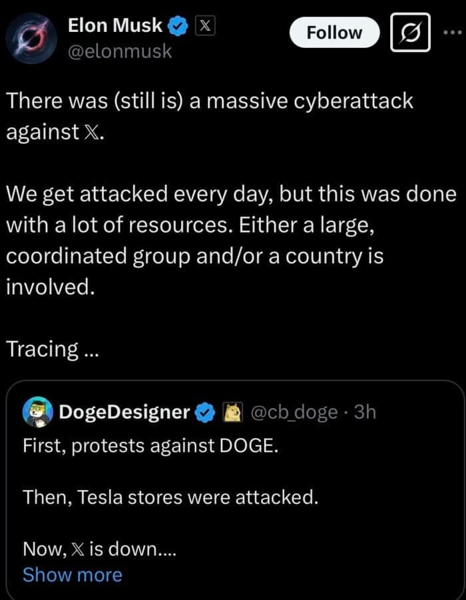
Task: Open quoted tweet via "Then, Tesla stores were attacked."
Action: coord(170,496)
